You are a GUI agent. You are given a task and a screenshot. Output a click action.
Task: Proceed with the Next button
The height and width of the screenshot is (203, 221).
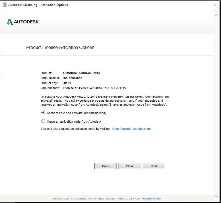[x=154, y=166]
